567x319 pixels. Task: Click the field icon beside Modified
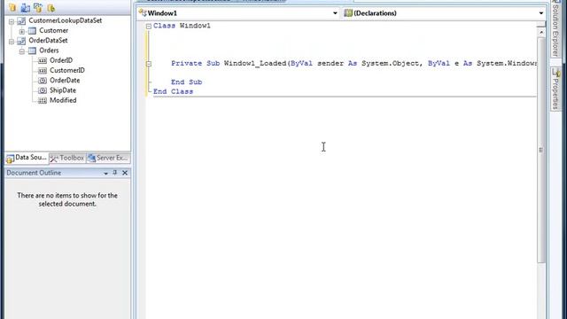point(43,100)
